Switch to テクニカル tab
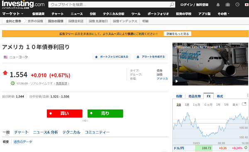This screenshot has width=249, height=152. click(71, 132)
